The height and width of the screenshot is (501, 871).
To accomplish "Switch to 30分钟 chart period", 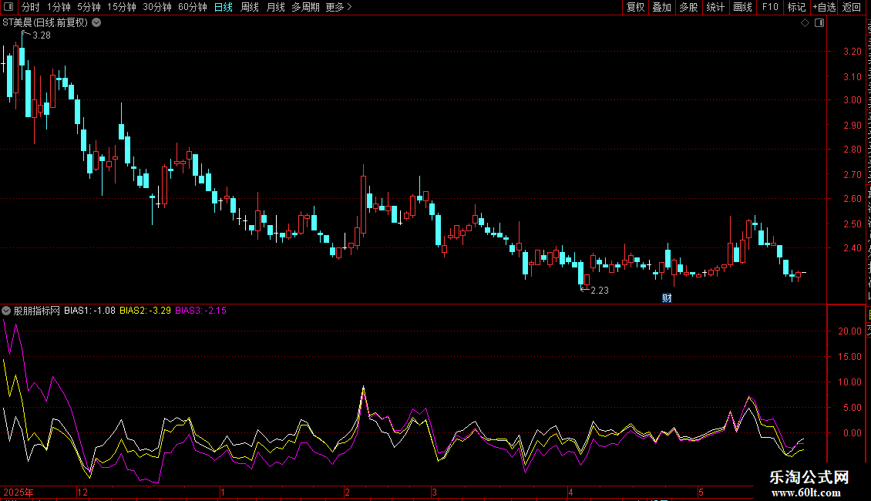I will [x=156, y=7].
